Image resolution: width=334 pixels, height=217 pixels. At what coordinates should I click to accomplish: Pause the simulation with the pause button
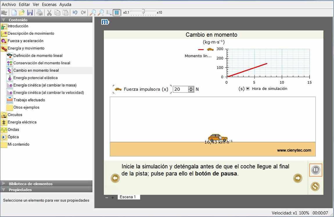point(315,170)
